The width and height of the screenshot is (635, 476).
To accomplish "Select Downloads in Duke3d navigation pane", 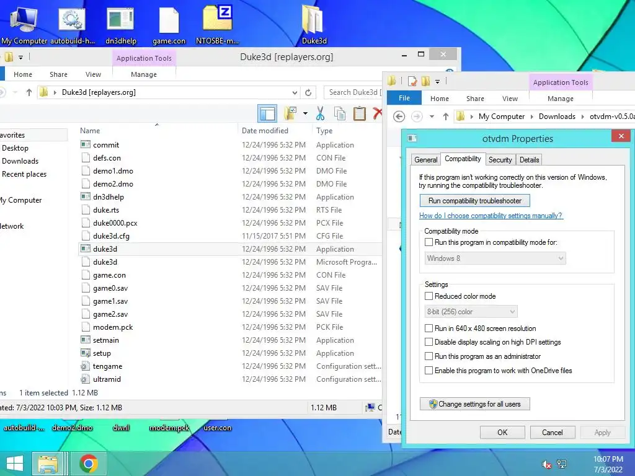I will [x=20, y=161].
